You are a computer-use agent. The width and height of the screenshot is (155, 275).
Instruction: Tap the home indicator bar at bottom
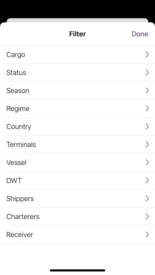(x=77, y=270)
